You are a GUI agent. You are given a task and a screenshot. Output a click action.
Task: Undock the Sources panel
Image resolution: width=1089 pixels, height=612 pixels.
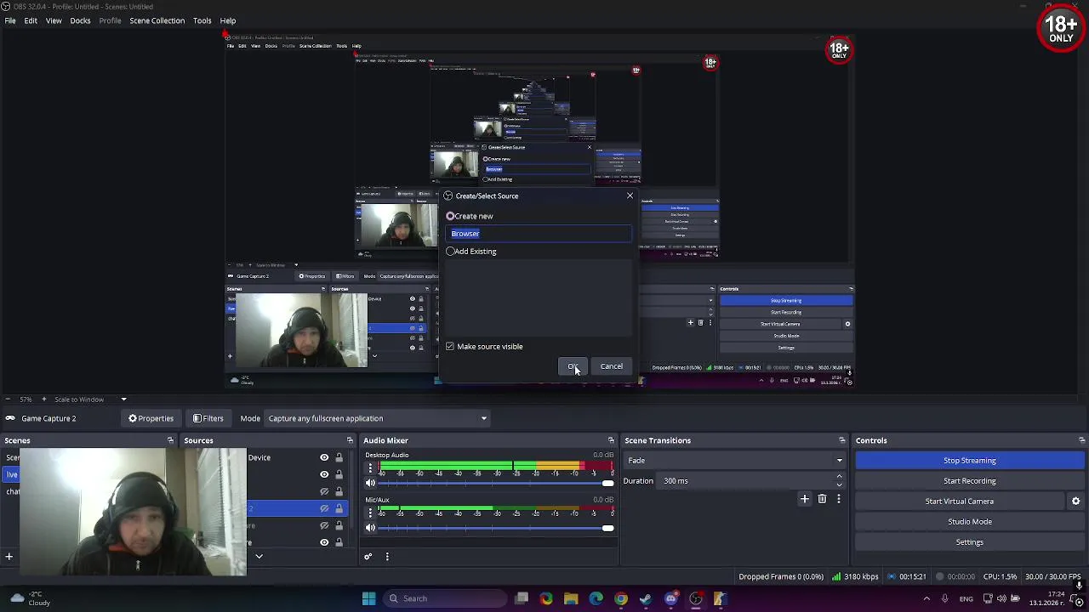[350, 440]
